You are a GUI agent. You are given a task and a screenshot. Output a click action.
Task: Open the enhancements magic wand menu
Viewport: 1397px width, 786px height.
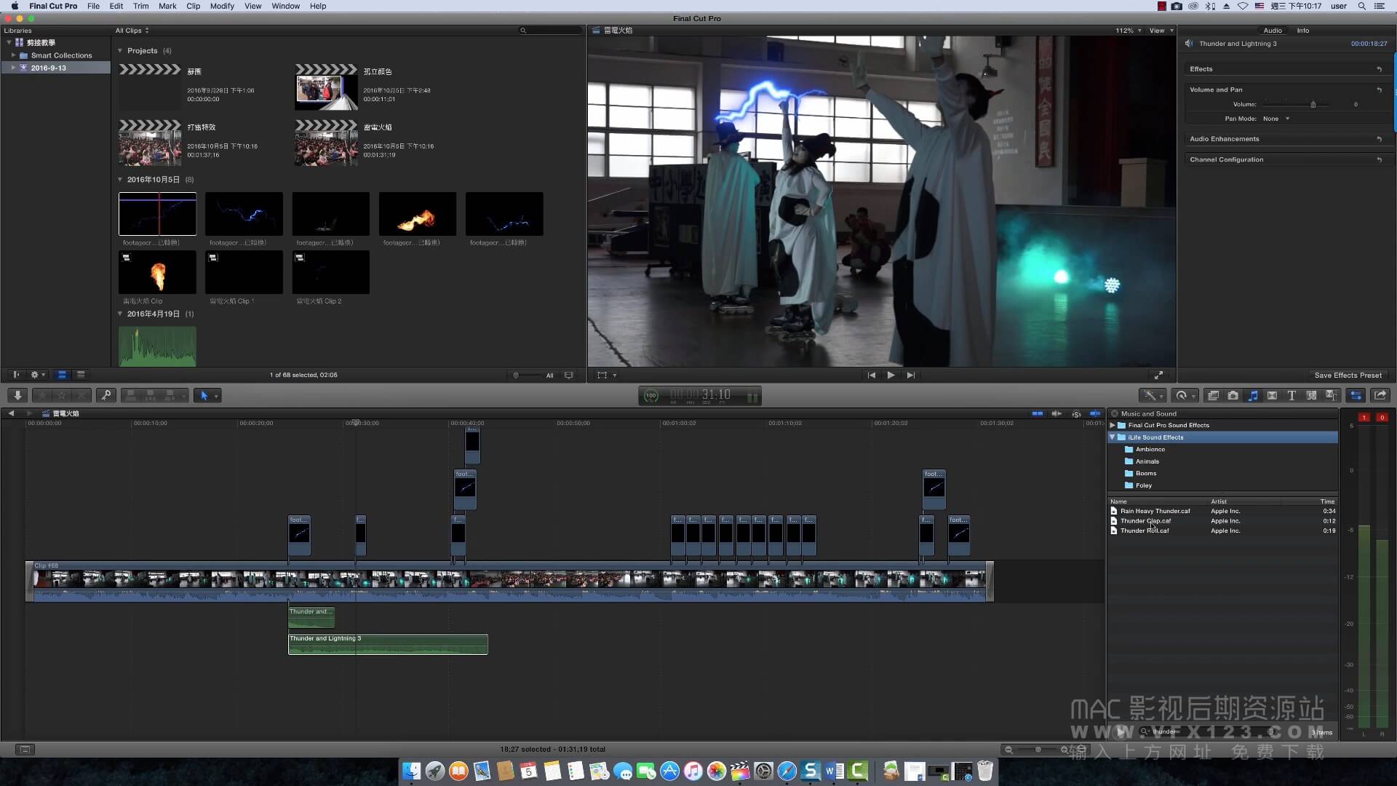pos(1152,395)
